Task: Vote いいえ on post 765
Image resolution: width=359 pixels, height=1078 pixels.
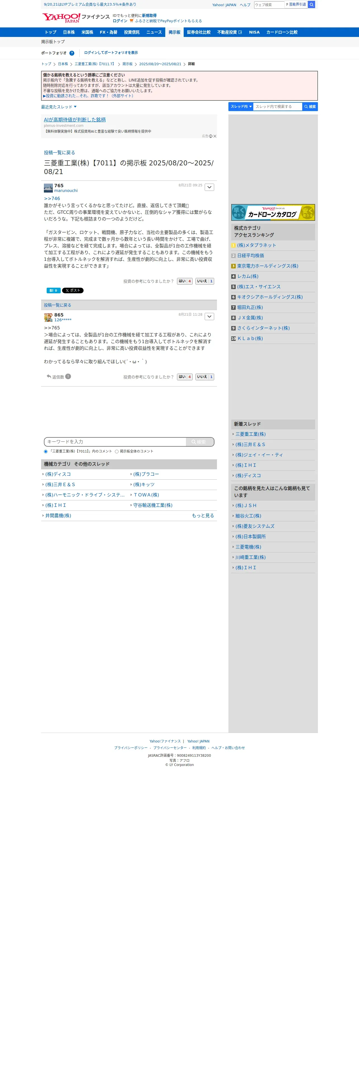Action: tap(205, 281)
